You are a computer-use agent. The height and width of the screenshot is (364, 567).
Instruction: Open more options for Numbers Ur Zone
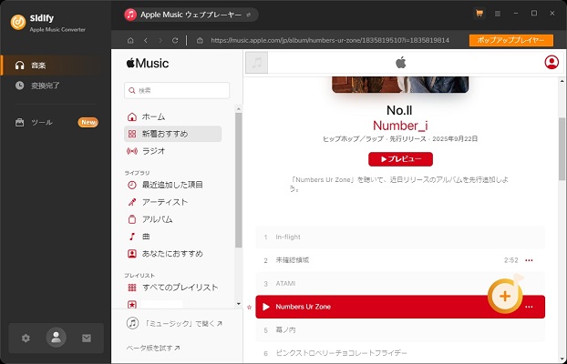point(529,307)
